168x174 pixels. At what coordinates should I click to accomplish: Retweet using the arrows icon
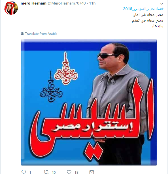[x=46, y=172]
